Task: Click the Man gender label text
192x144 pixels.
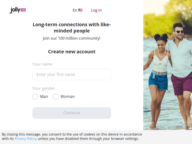Action: click(x=44, y=96)
